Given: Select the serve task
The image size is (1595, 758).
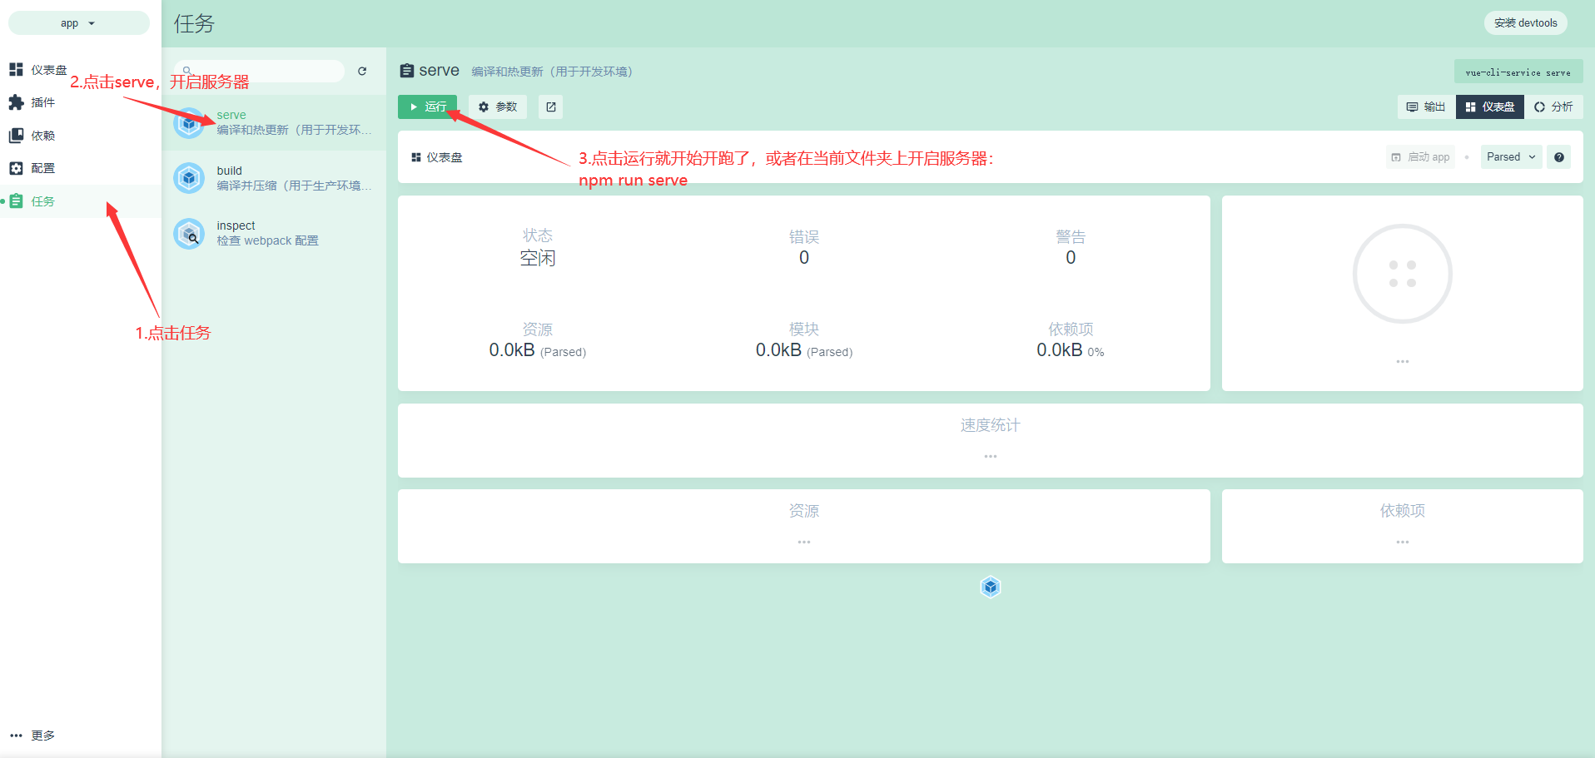Looking at the screenshot, I should tap(274, 122).
